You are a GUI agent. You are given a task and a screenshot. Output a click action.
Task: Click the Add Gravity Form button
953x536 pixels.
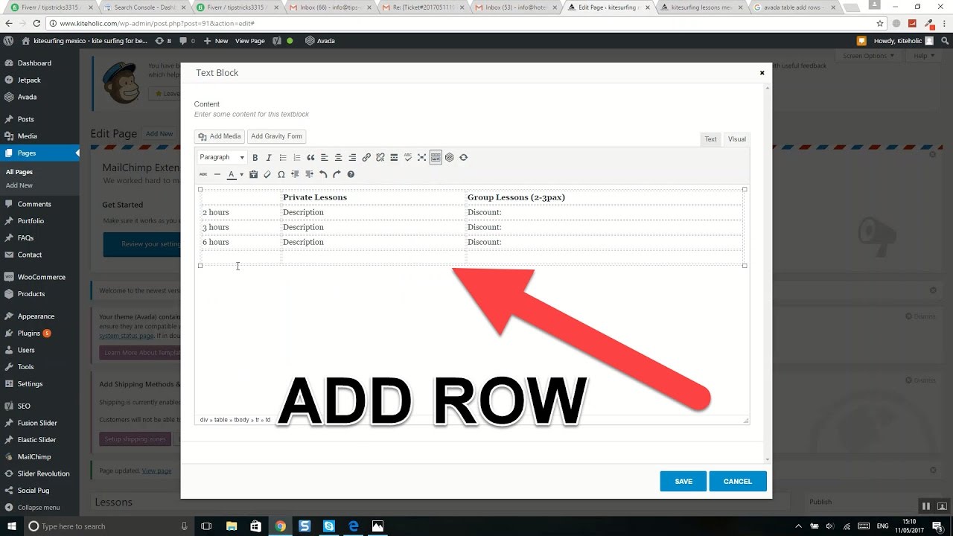point(276,136)
